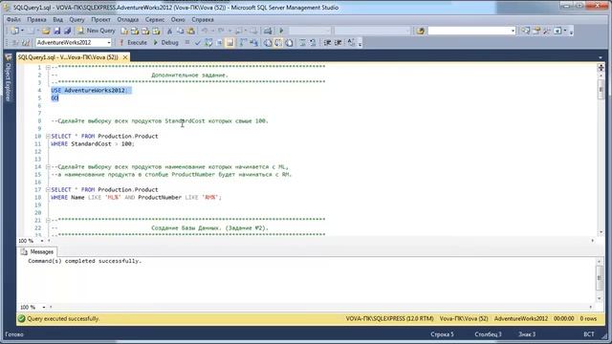Toggle Include Client Statistics icon
Image resolution: width=612 pixels, height=344 pixels.
(x=253, y=42)
